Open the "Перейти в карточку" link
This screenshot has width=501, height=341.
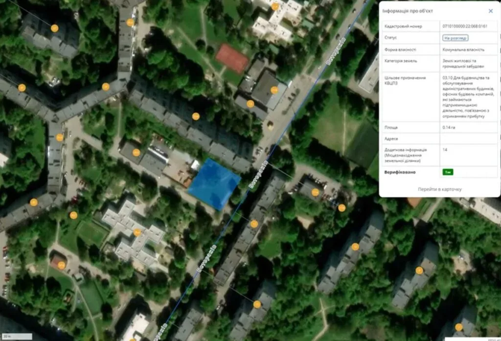(439, 189)
